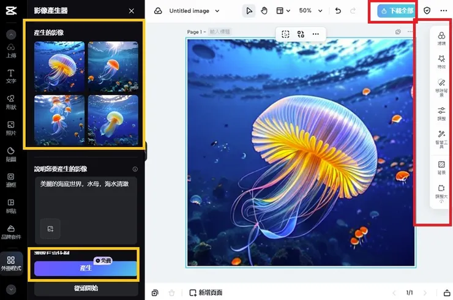Click the Generate (產生) button
The width and height of the screenshot is (453, 300).
86,269
